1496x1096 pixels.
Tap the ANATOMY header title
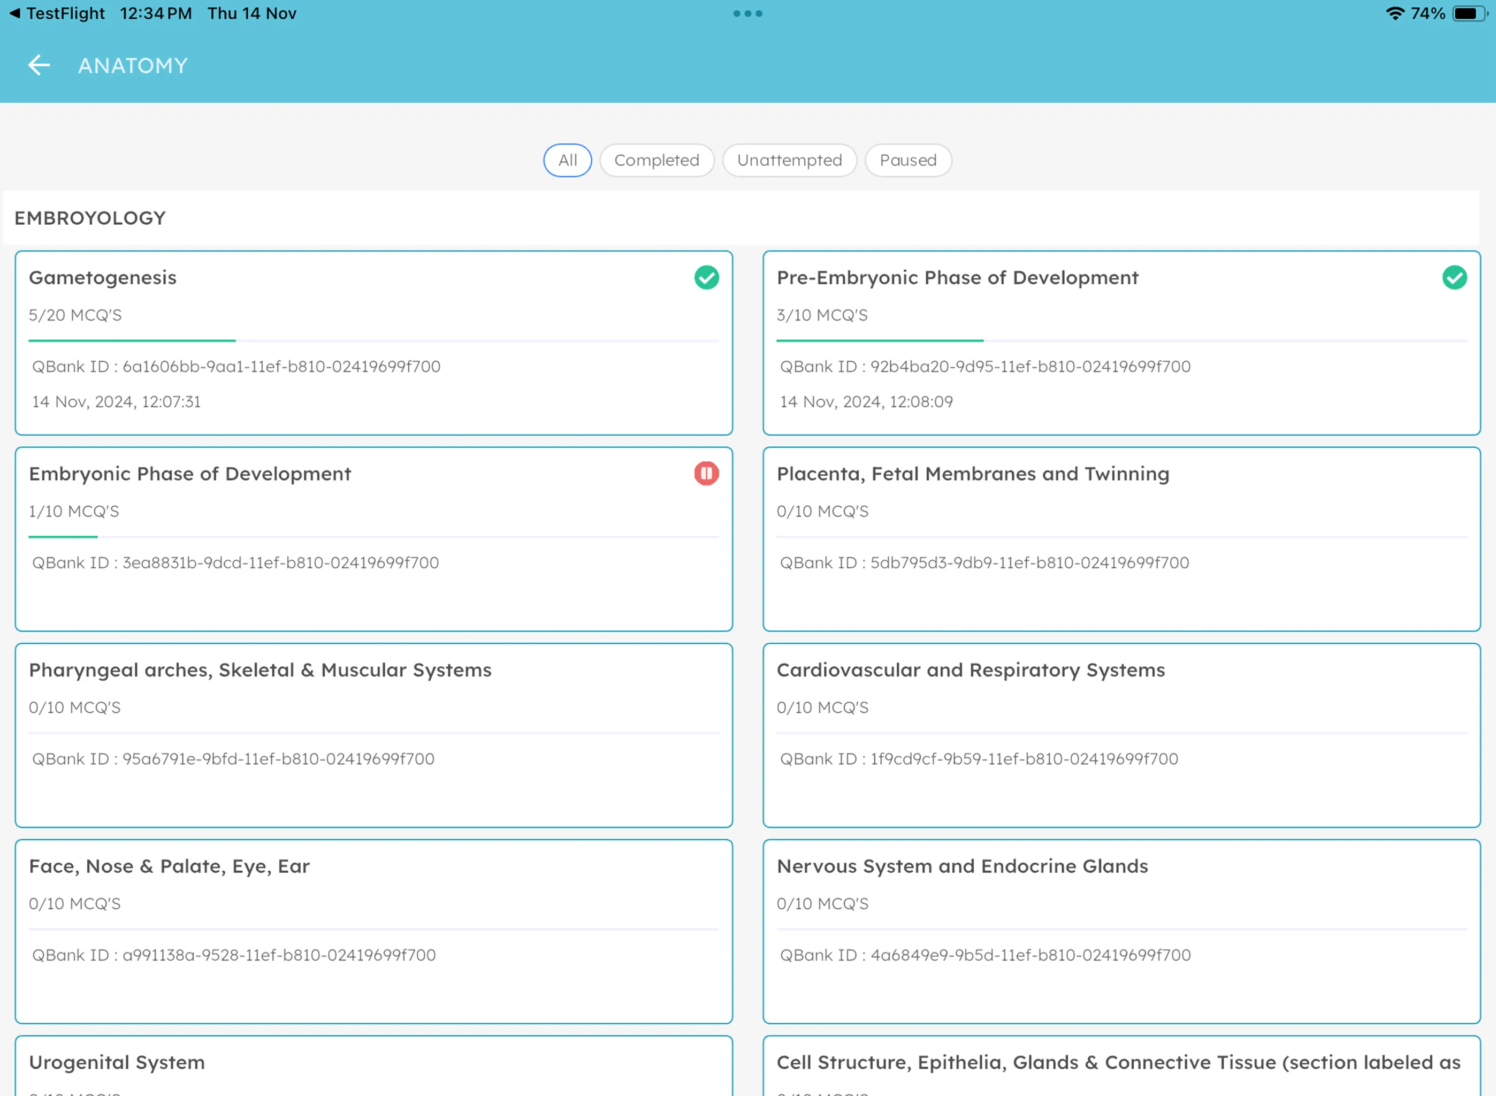point(133,66)
